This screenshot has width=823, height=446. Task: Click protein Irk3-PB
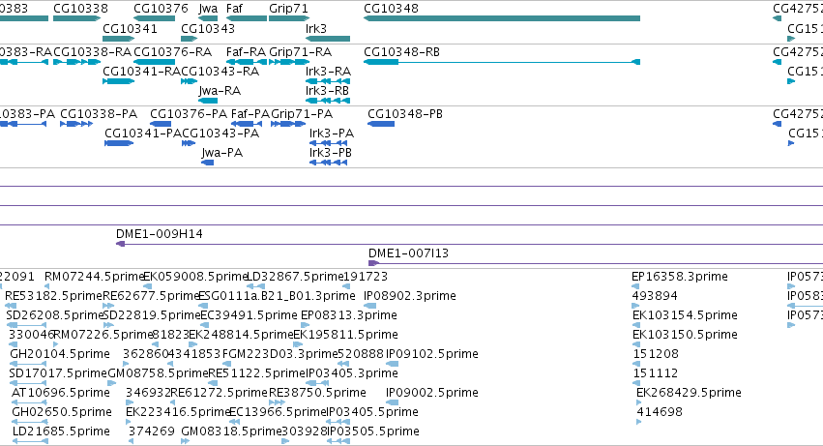click(x=331, y=152)
